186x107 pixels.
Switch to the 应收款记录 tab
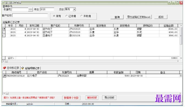point(11,68)
